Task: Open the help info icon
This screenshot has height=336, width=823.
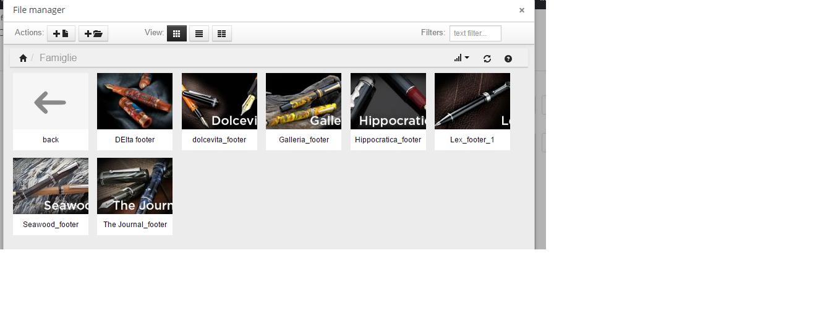Action: coord(508,59)
